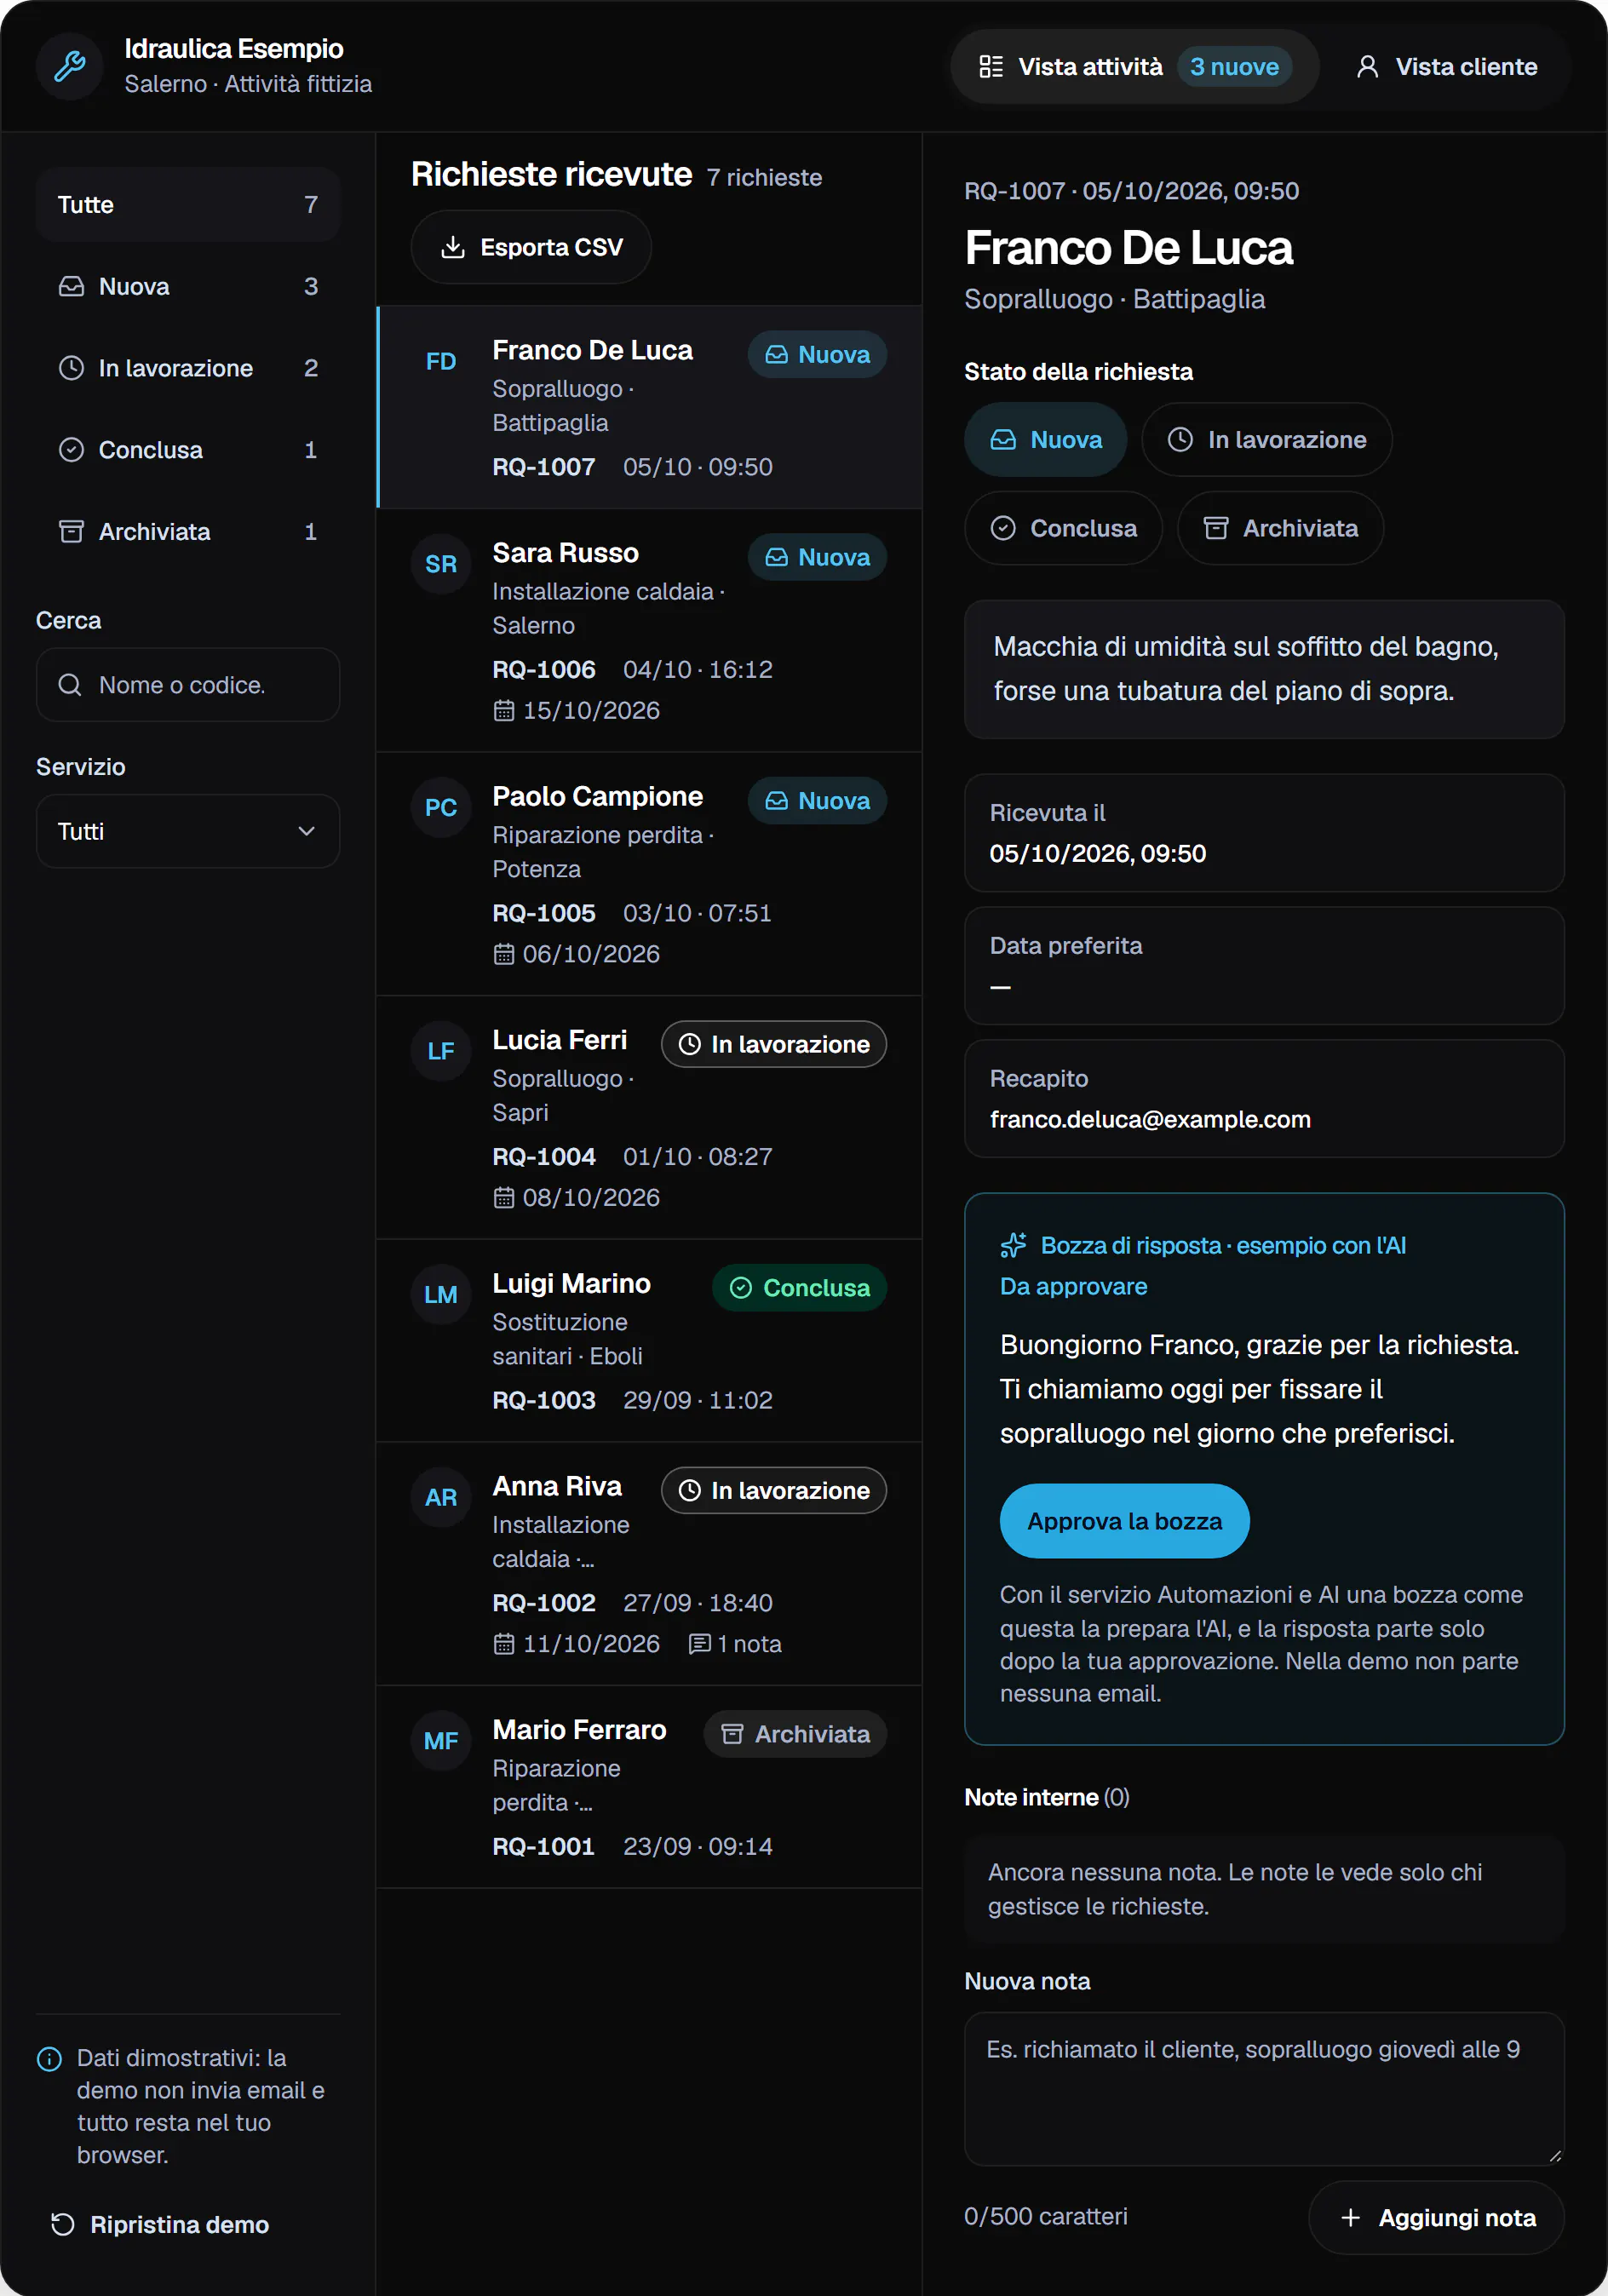Set request status to In lavorazione
Image resolution: width=1608 pixels, height=2296 pixels.
1266,440
